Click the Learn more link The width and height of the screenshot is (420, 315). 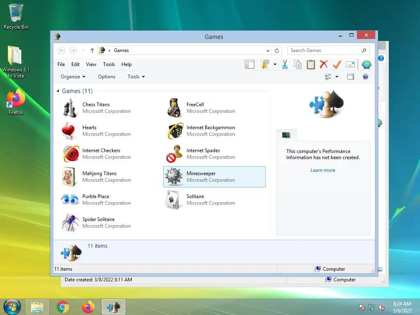(323, 170)
